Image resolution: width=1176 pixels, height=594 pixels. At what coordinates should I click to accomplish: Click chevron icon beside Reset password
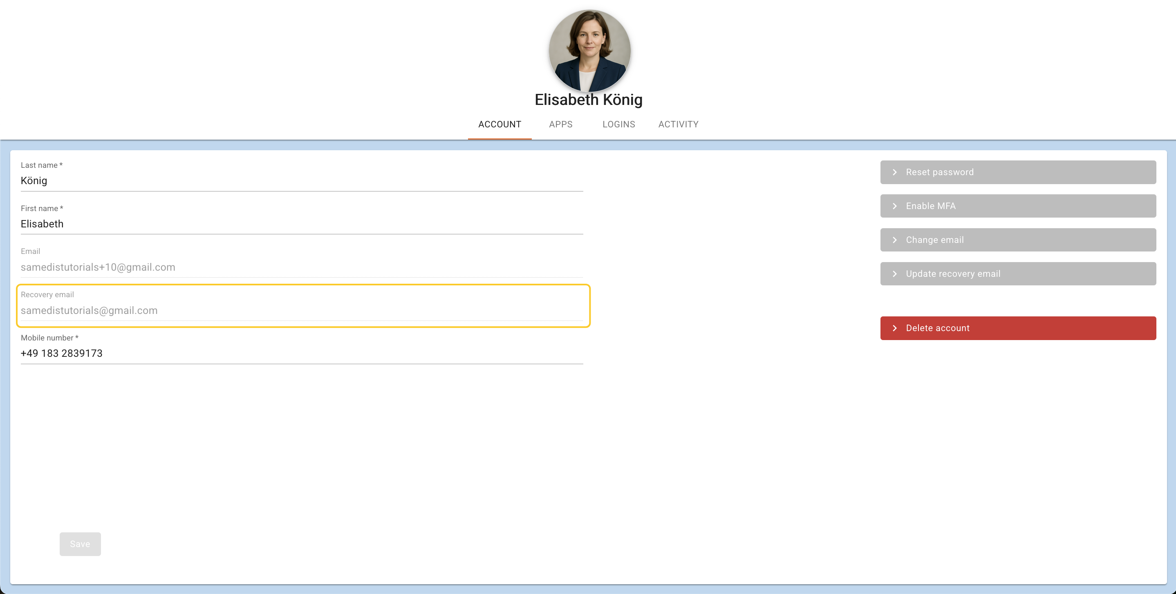895,172
